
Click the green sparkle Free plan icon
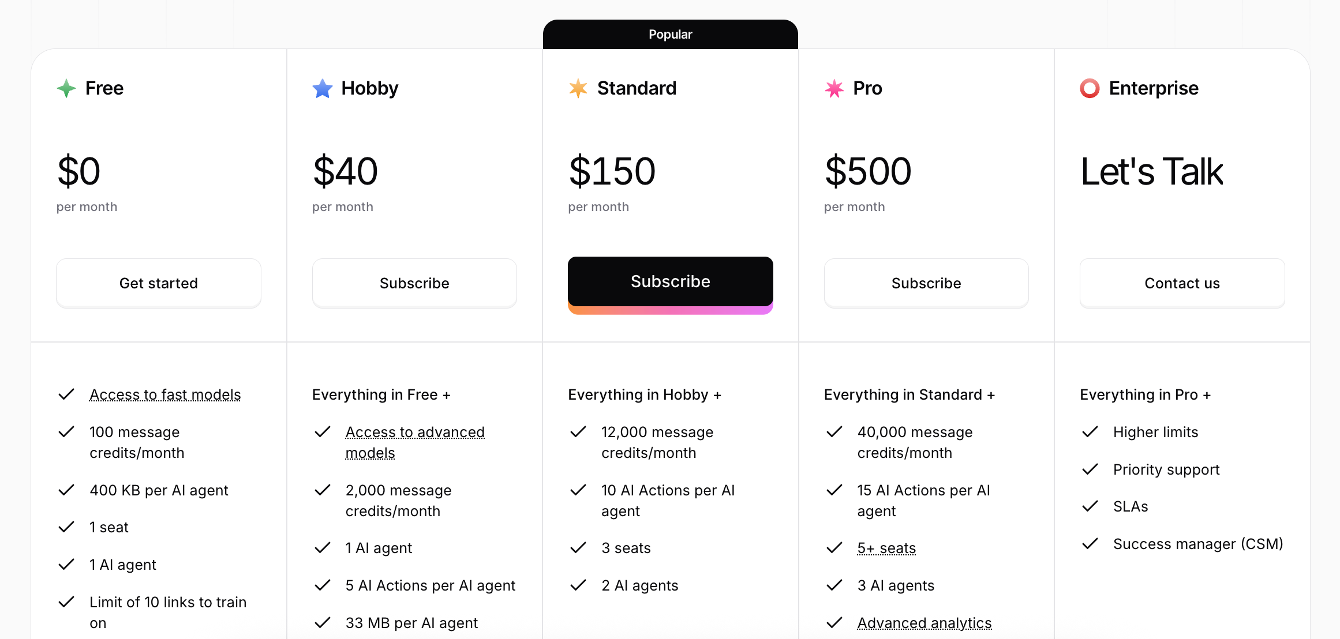[66, 88]
